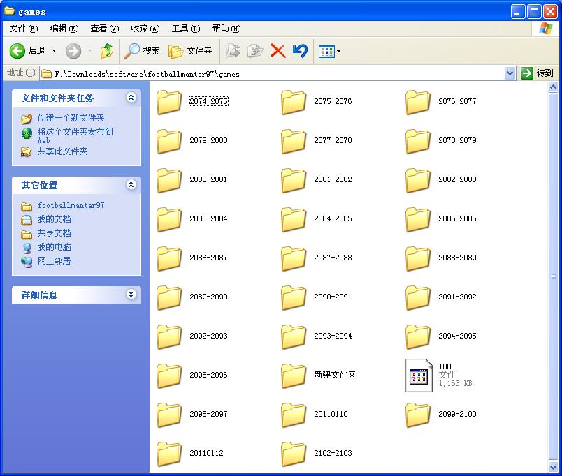Click the scrollbar down arrow
Viewport: 562px width, 476px height.
point(553,467)
